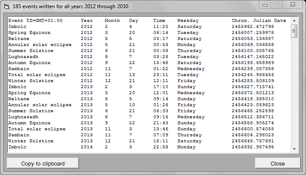Click Winter Solstice in the 2012 row
Screen dimensions: 306x175
(x=31, y=81)
